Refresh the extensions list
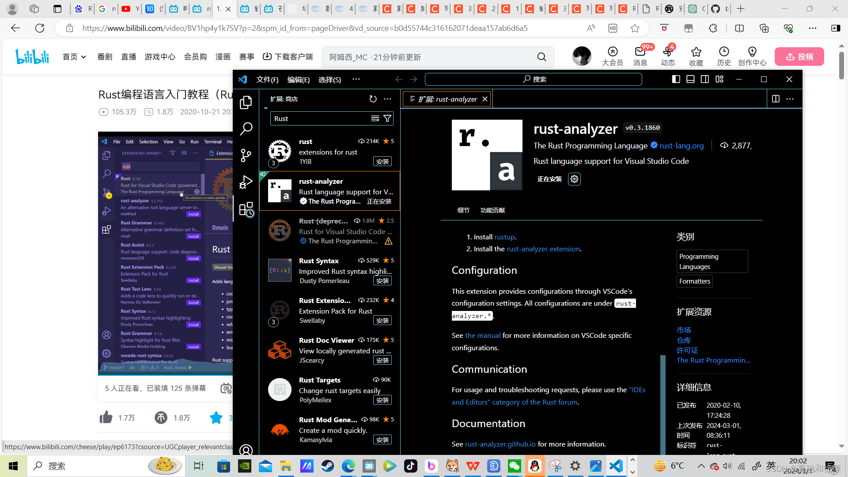 373,99
